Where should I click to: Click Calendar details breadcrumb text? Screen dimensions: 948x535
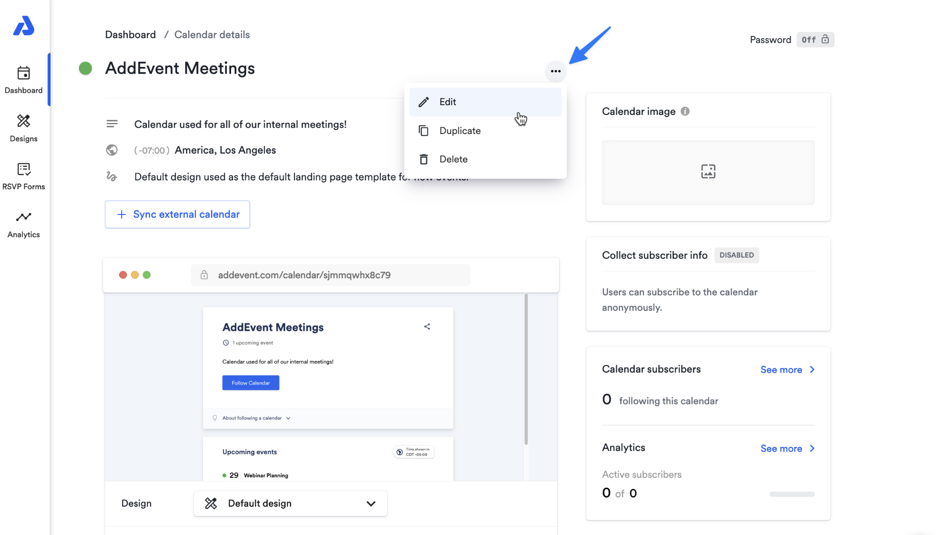[212, 35]
